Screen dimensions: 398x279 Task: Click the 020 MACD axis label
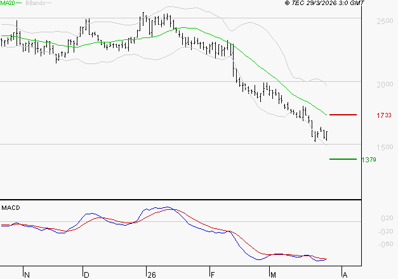tap(387, 218)
